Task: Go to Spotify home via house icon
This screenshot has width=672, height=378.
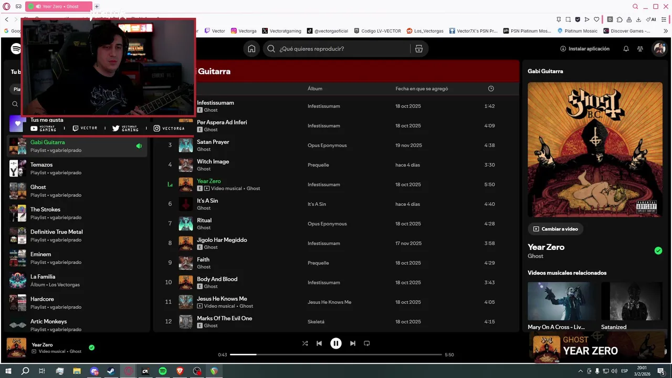Action: 251,49
